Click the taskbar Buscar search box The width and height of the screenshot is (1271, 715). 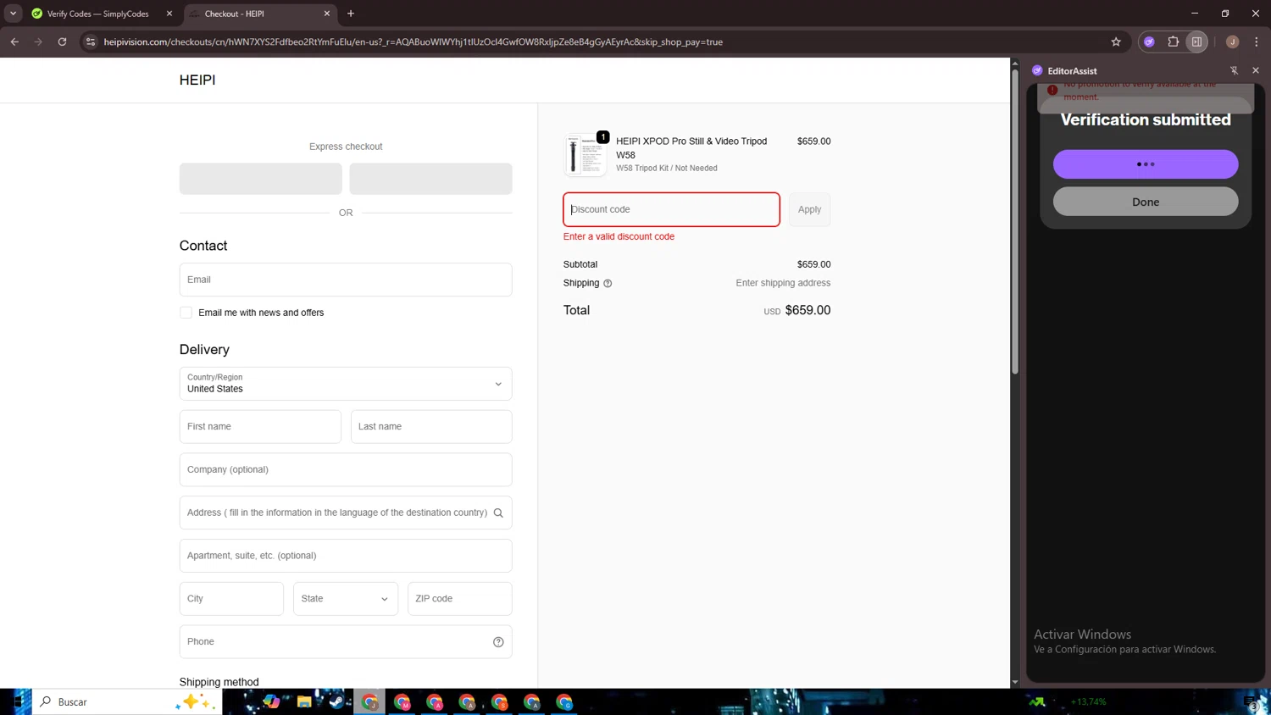(127, 701)
